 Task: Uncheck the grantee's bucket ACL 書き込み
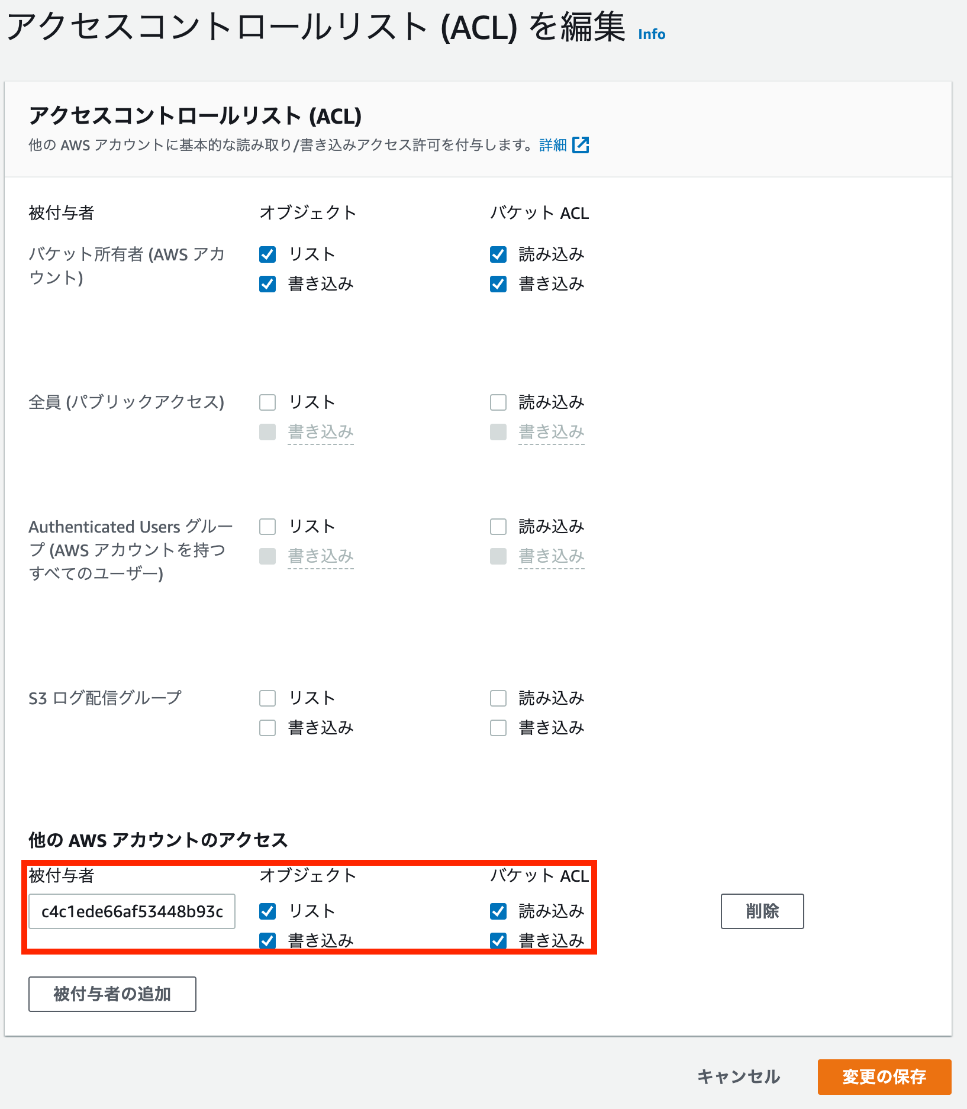point(497,941)
